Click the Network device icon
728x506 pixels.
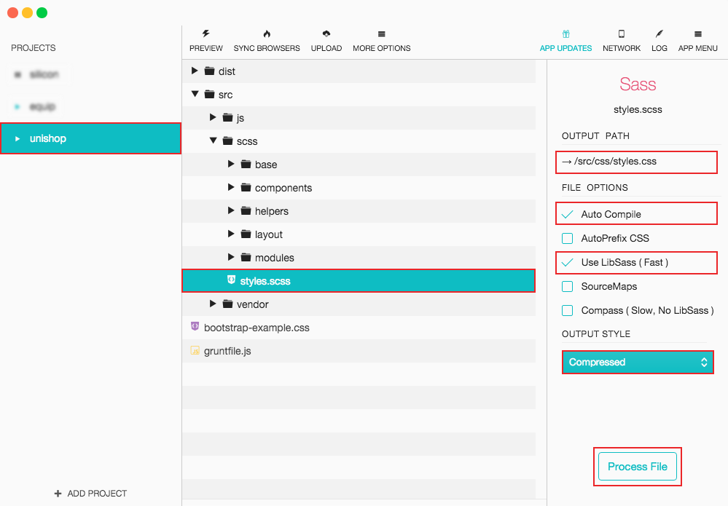click(622, 34)
